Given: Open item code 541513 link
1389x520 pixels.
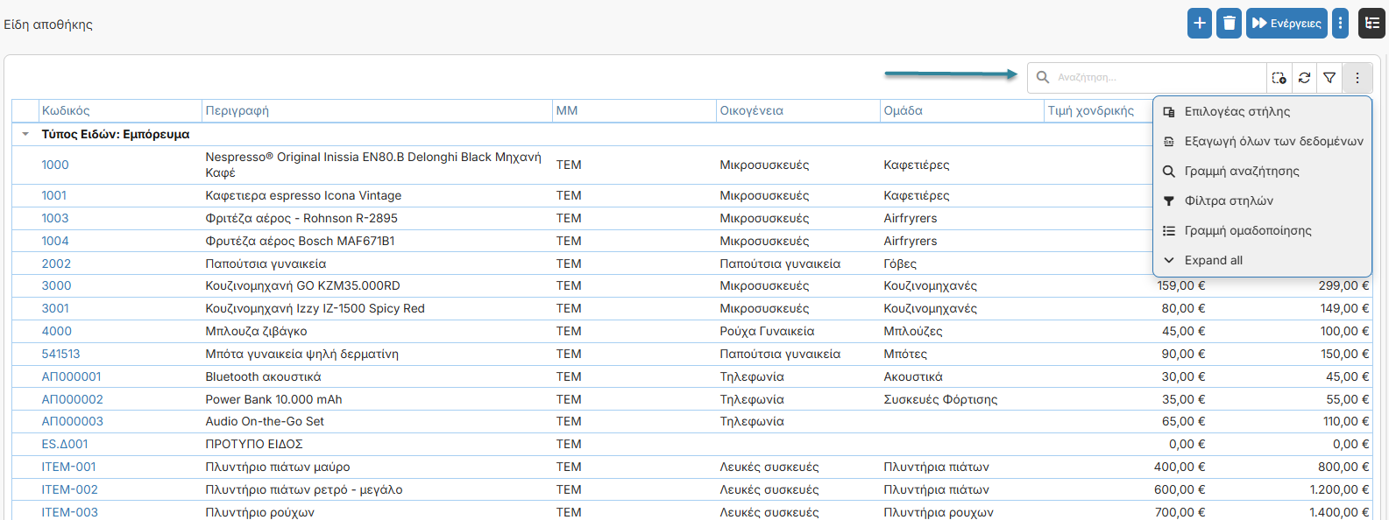Looking at the screenshot, I should (x=60, y=354).
